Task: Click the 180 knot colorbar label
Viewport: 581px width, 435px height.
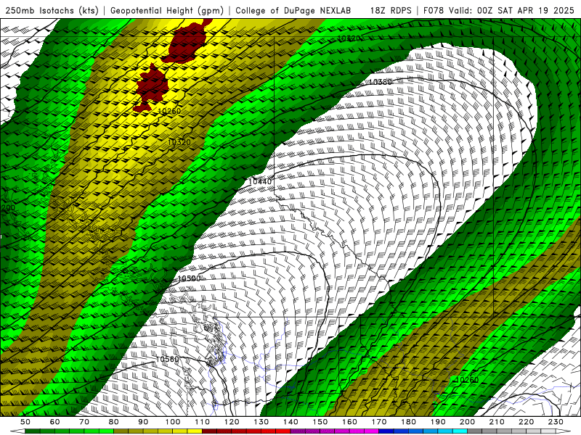Action: click(x=408, y=422)
